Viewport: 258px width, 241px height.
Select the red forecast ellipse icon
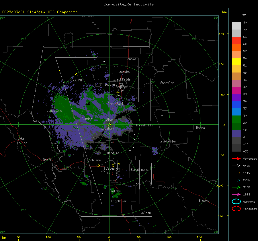pos(236,209)
